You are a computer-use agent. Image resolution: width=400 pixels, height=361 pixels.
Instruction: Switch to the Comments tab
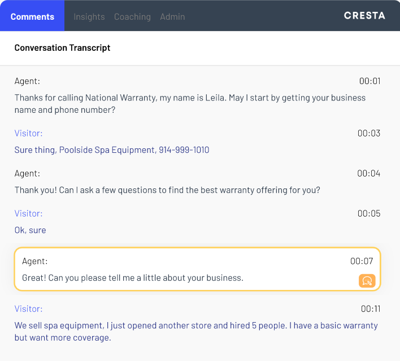click(32, 16)
